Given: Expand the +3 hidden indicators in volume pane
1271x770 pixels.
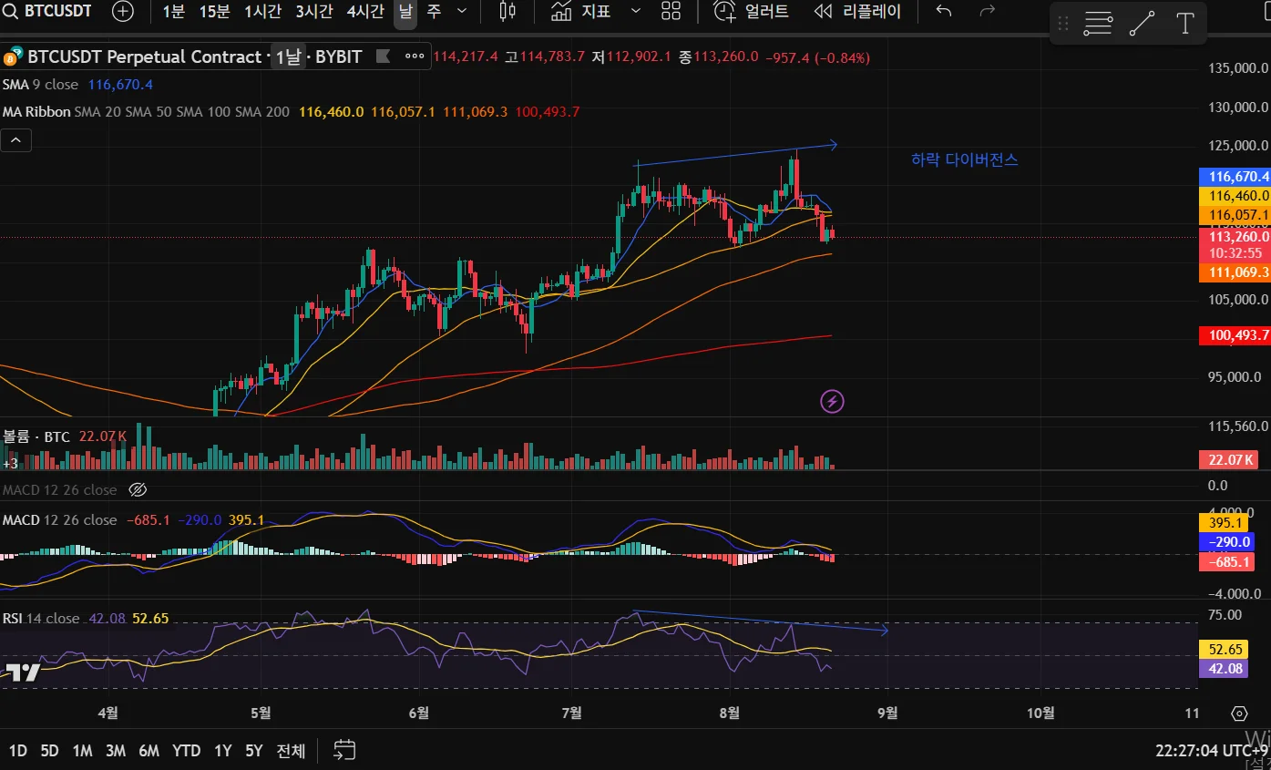Looking at the screenshot, I should coord(11,463).
